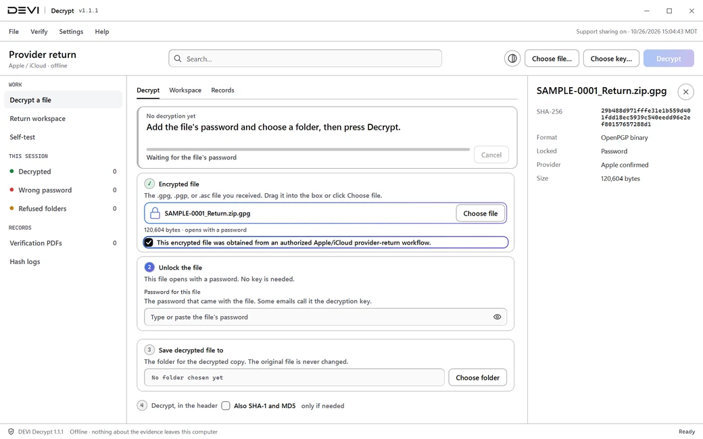Click the Support sharing on status text
The image size is (703, 439).
(x=637, y=31)
